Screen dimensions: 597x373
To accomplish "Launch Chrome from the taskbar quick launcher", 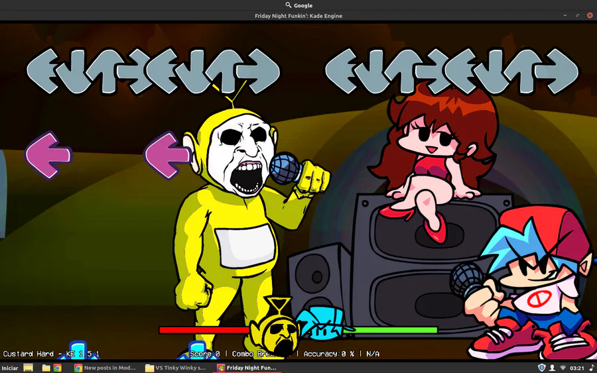I will (57, 368).
